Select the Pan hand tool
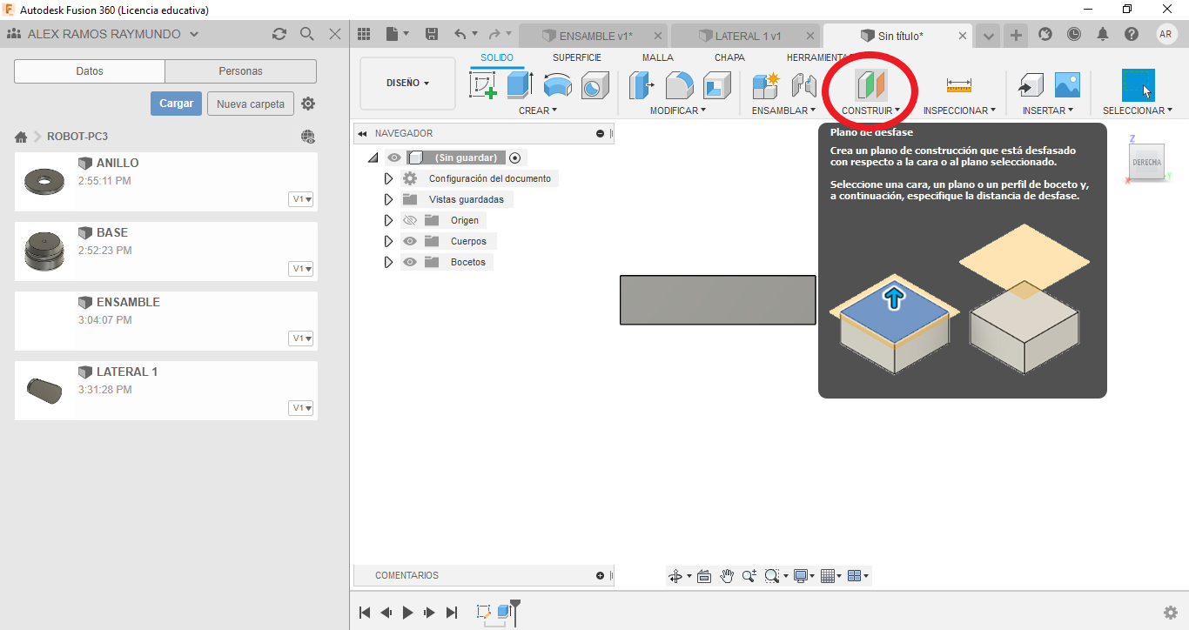Screen dimensions: 1189x630 [x=727, y=576]
